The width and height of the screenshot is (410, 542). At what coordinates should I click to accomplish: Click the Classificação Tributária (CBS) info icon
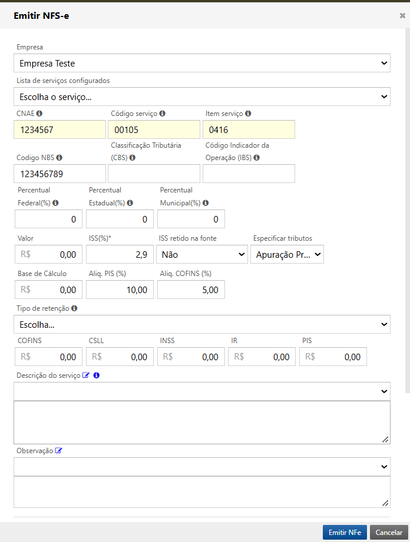[x=133, y=158]
